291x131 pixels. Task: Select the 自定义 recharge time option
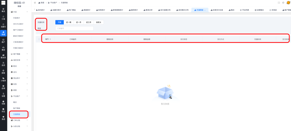tap(99, 22)
